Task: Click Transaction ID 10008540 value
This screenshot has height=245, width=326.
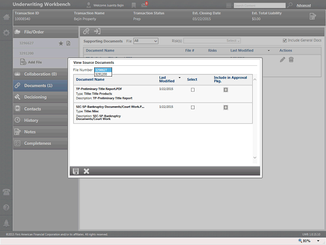Action: 22,19
